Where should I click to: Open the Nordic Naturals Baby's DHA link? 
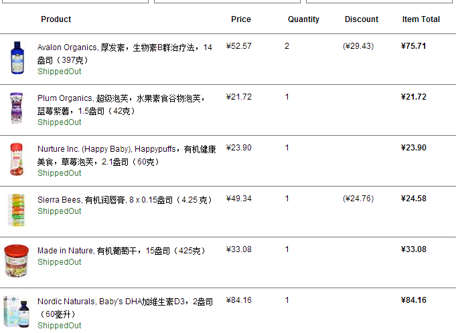coord(125,302)
